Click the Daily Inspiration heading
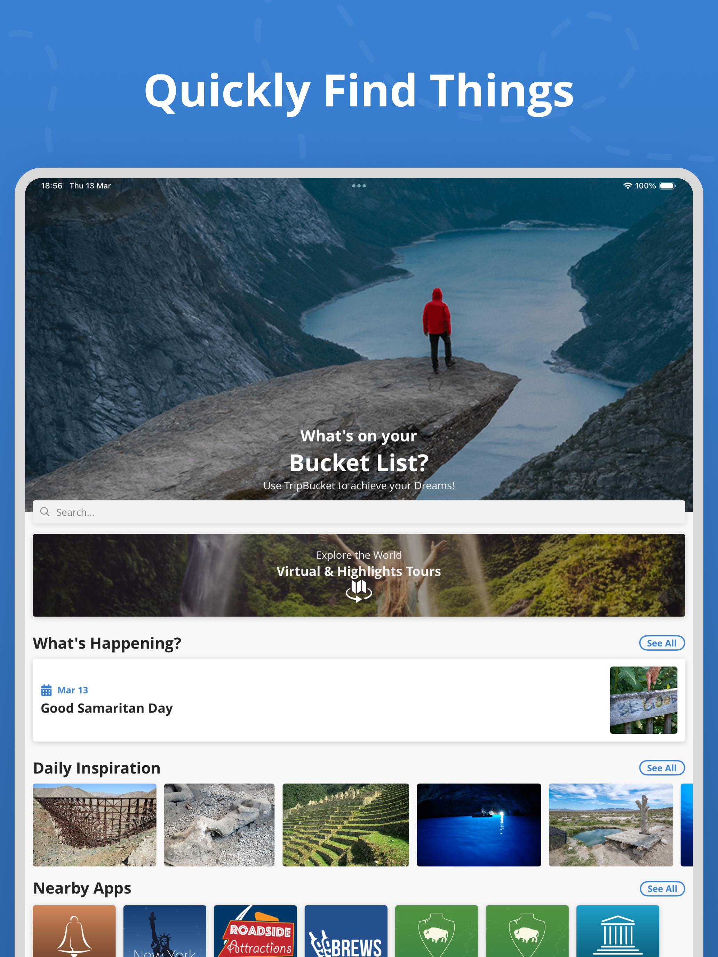Screen dimensions: 718x957 click(x=96, y=768)
